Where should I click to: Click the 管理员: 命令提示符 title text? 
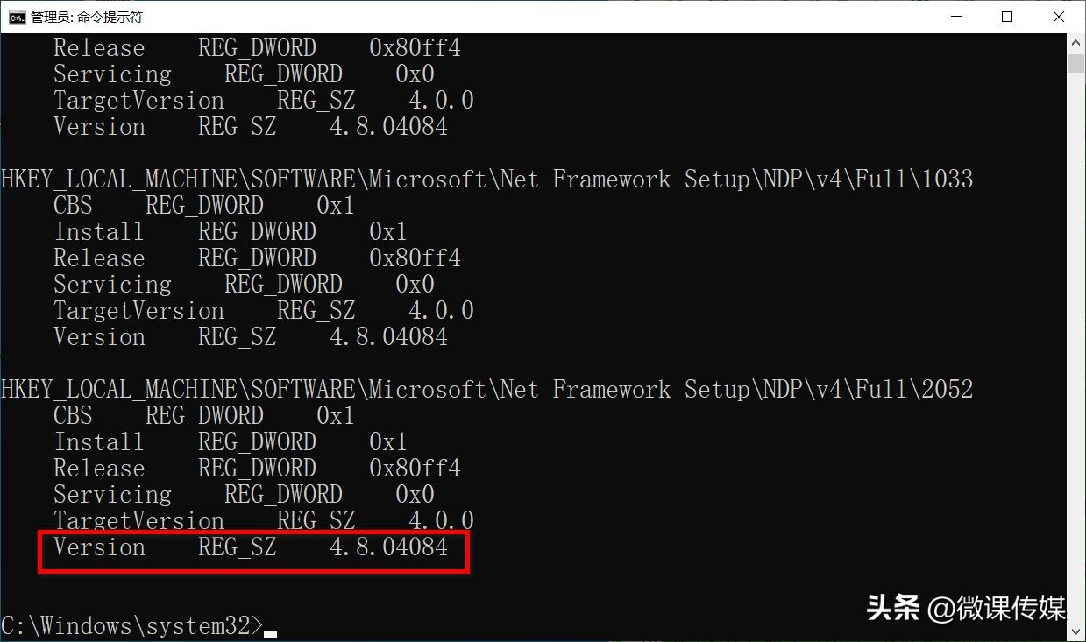(x=85, y=16)
